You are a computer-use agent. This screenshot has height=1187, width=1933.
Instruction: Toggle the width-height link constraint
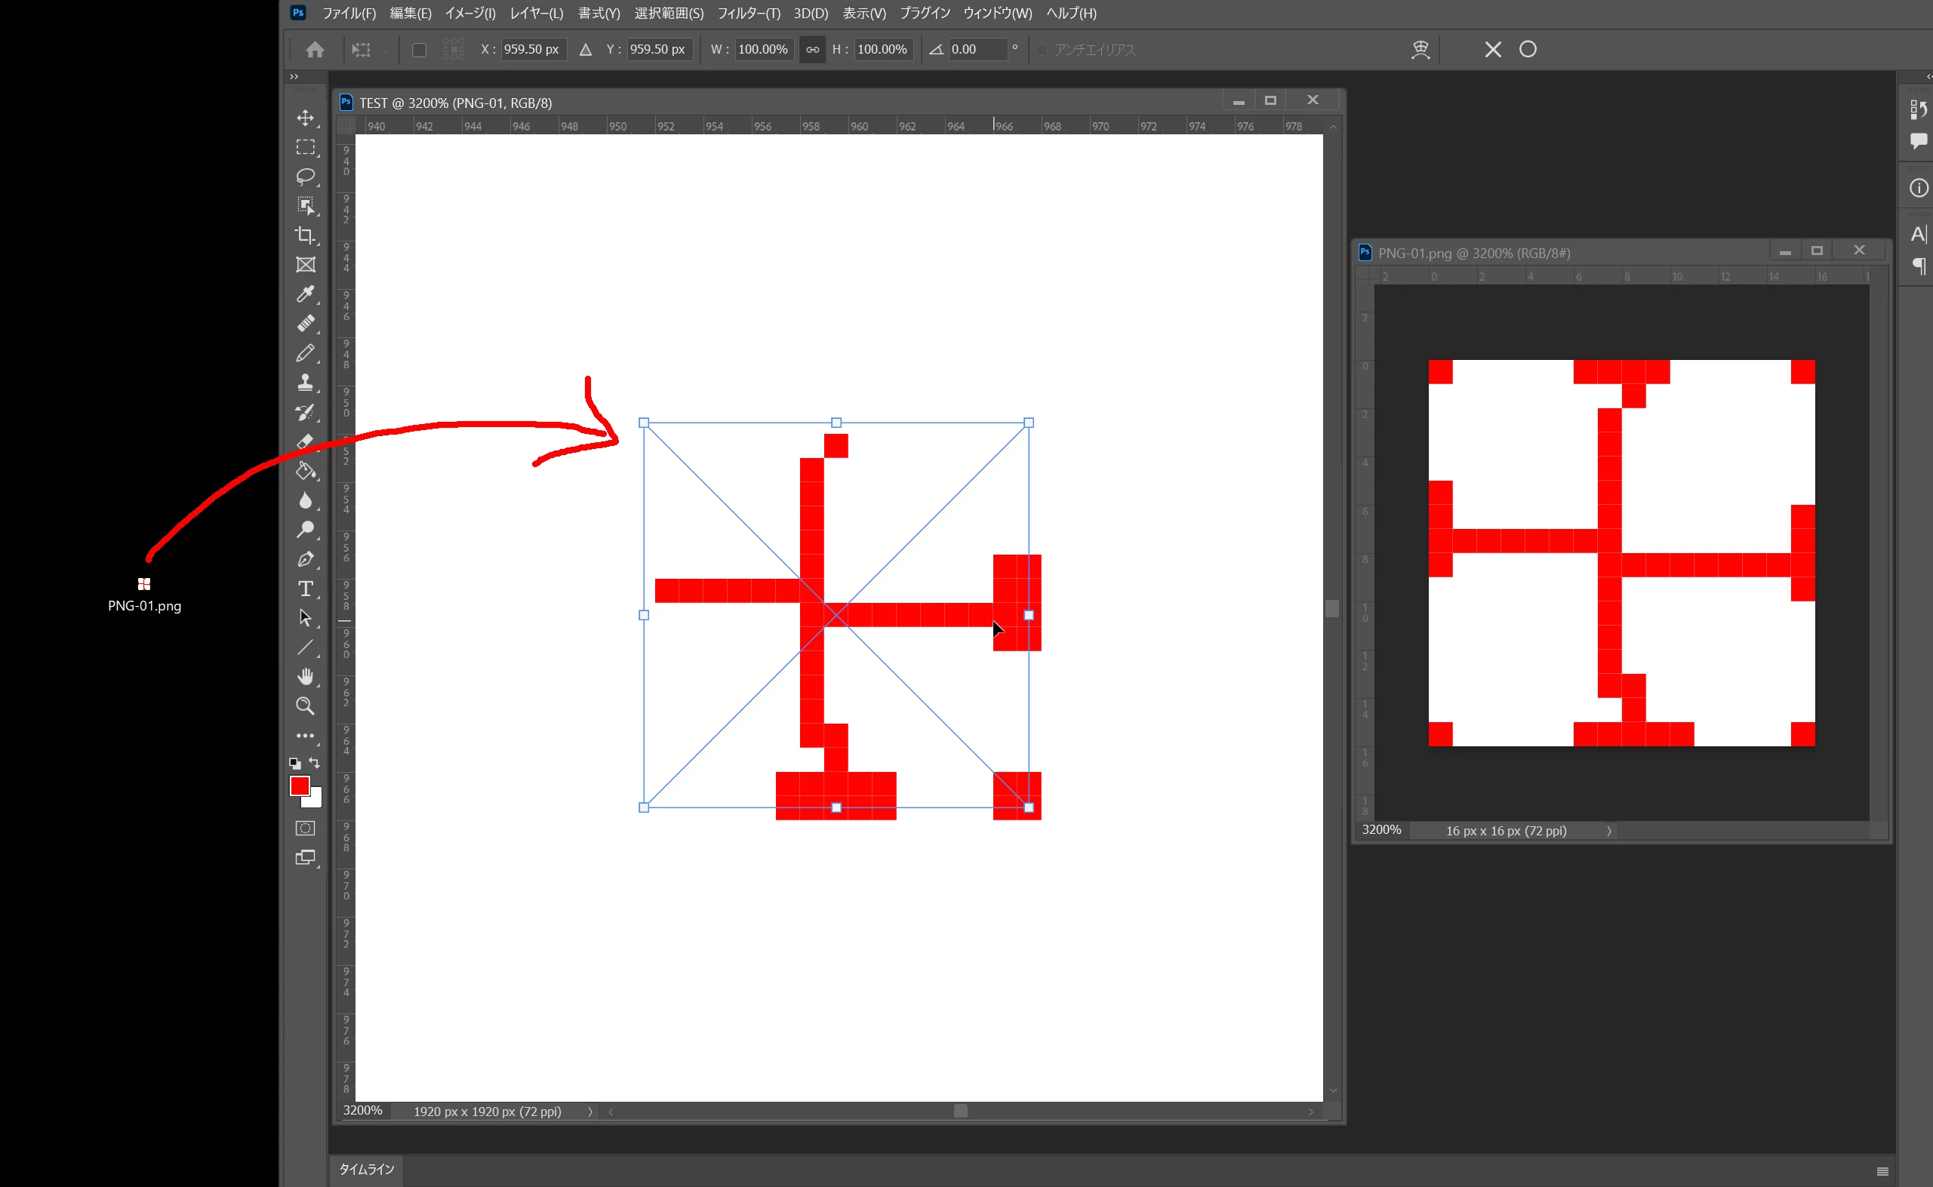click(x=813, y=50)
